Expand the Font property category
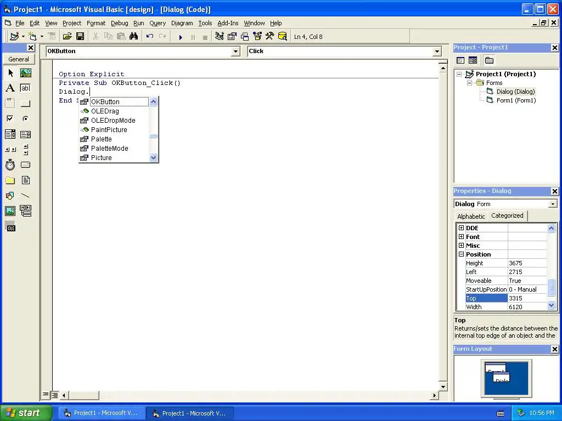Image resolution: width=562 pixels, height=421 pixels. pos(461,237)
